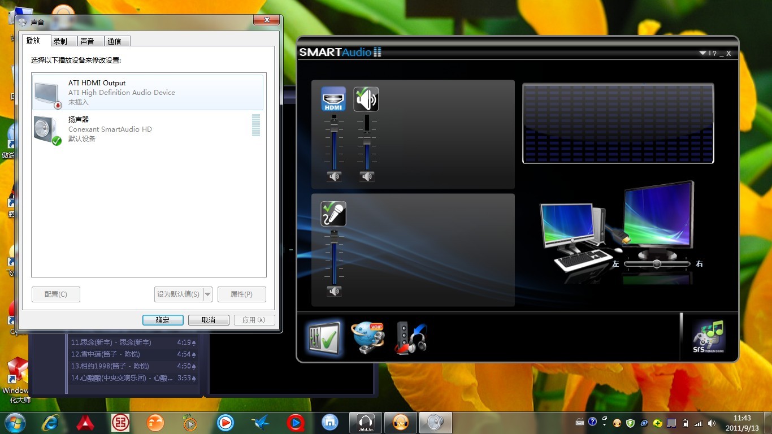Viewport: 772px width, 434px height.
Task: Click the left-right balance slider knob
Action: coord(656,264)
